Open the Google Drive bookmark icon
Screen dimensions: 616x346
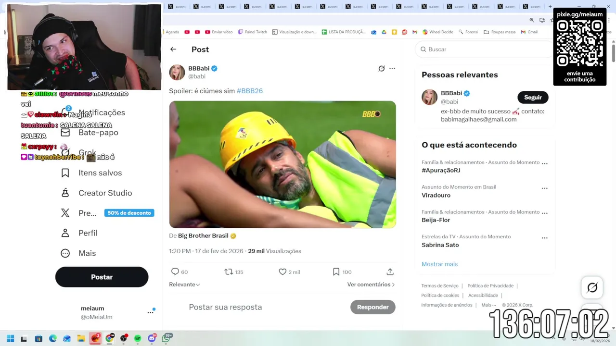(x=384, y=32)
